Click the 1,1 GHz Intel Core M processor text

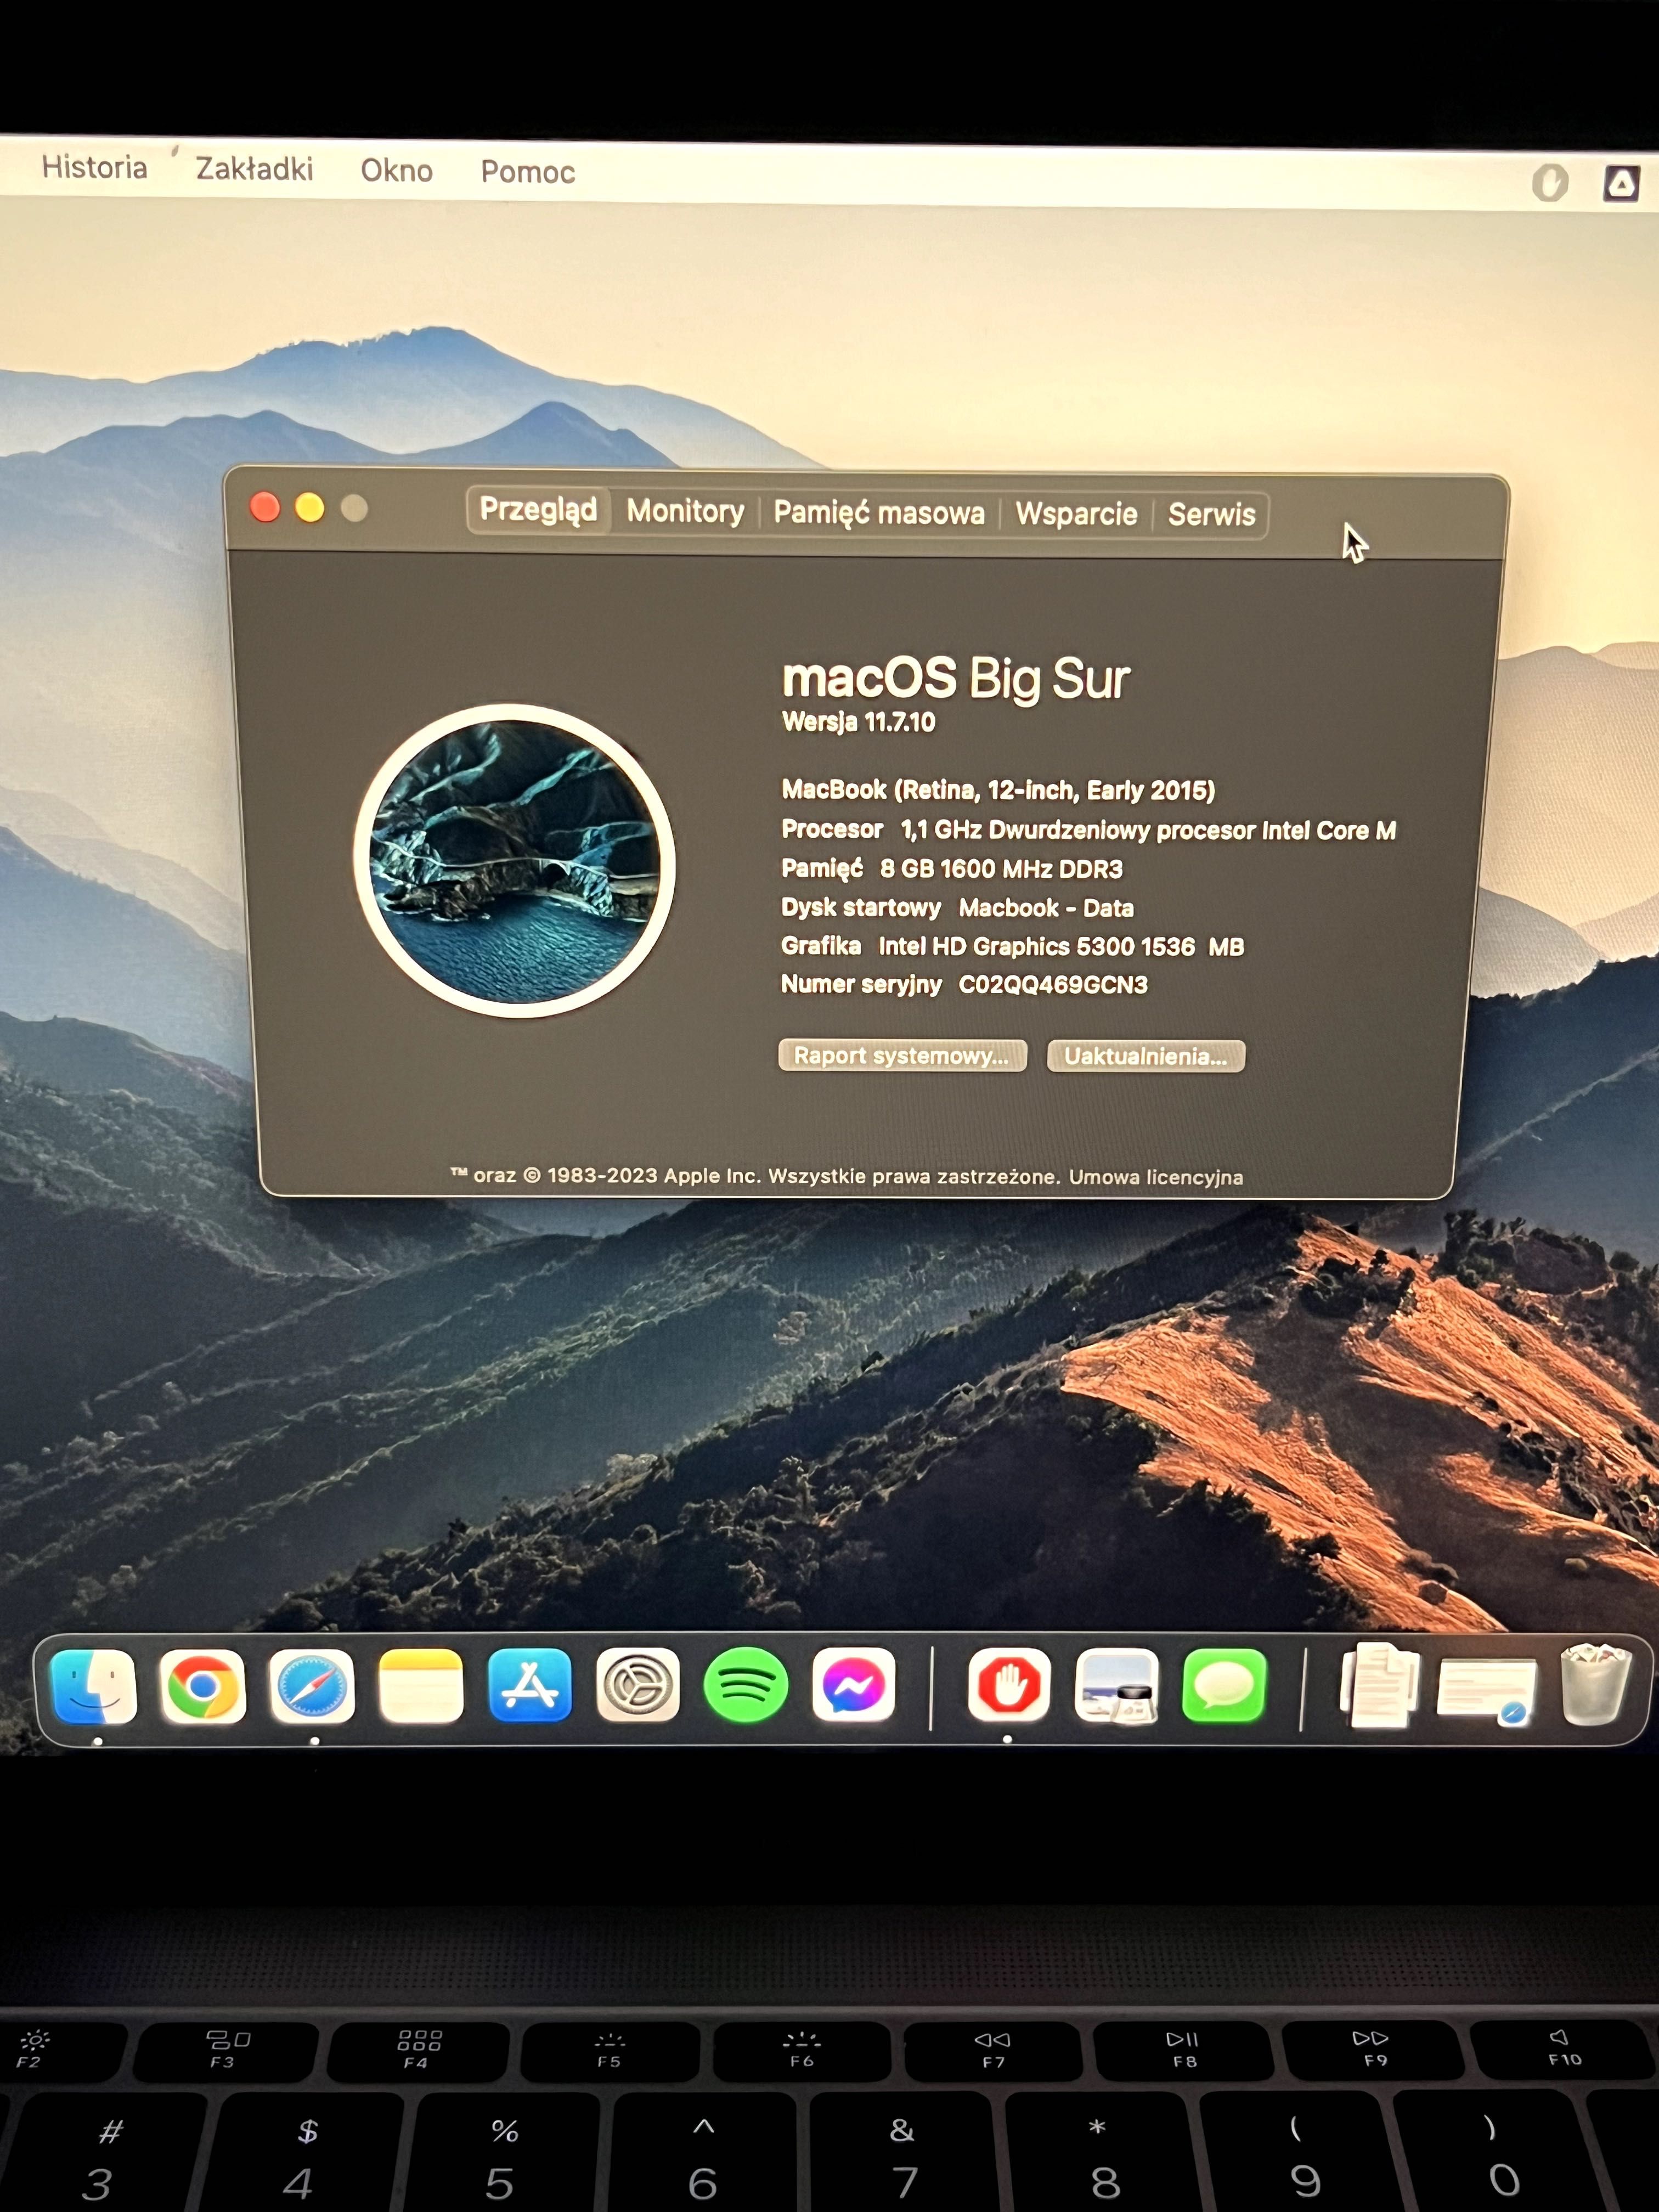point(1148,831)
